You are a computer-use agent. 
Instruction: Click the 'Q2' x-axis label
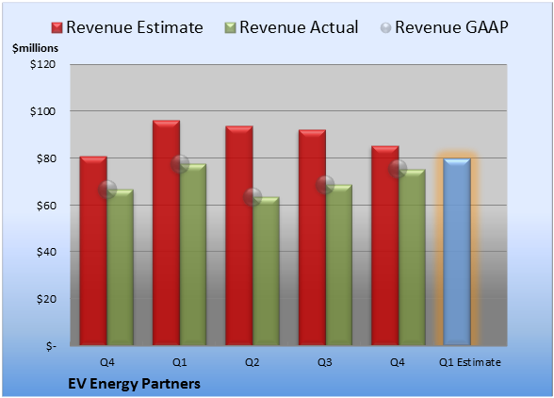pos(253,362)
